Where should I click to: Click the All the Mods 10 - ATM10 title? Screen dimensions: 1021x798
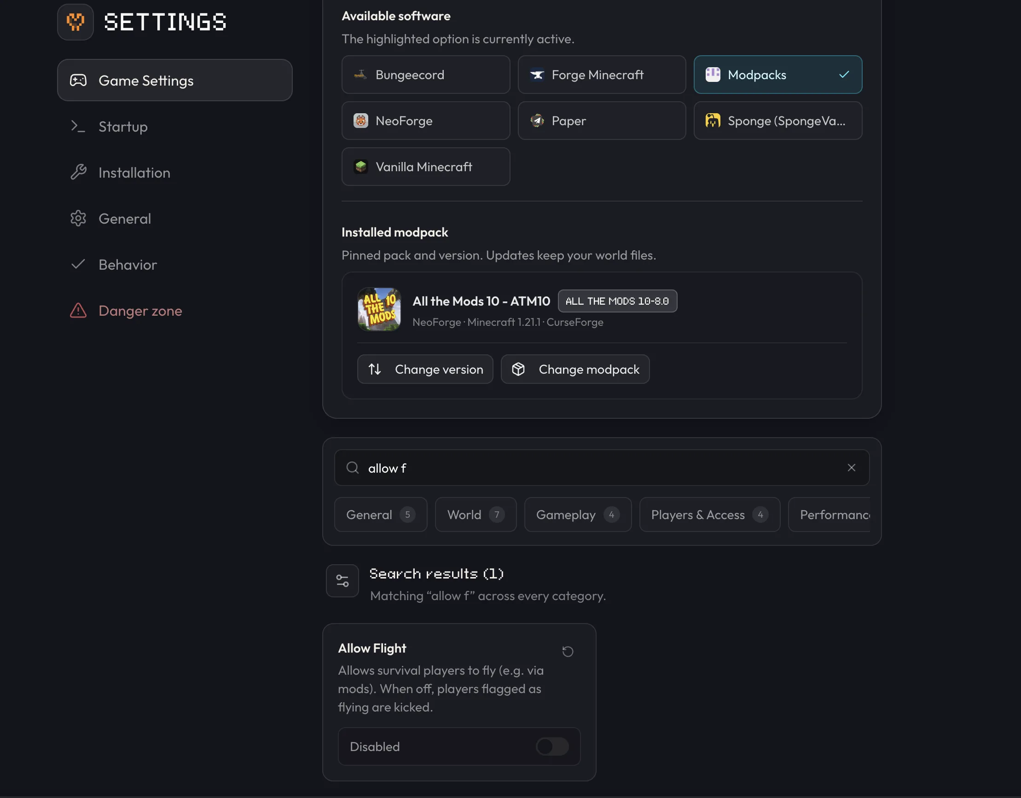click(x=481, y=301)
